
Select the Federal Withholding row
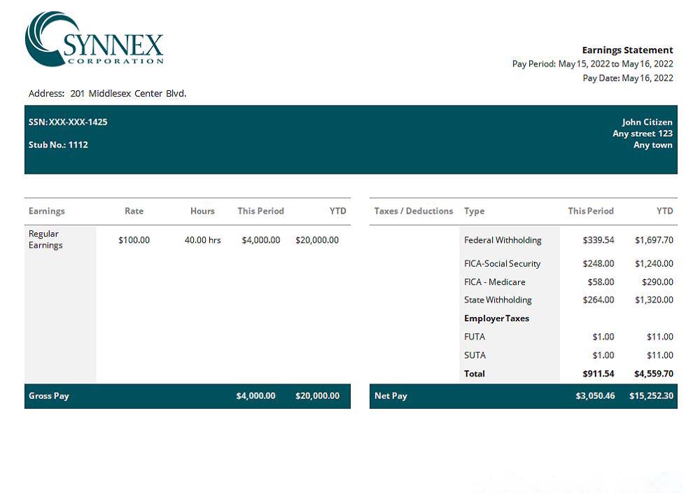[x=503, y=240]
